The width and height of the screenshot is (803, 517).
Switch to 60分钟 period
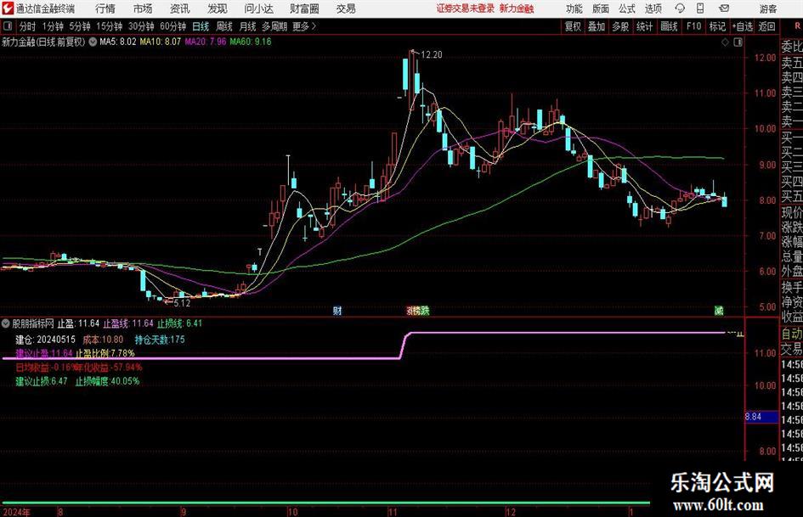(172, 26)
